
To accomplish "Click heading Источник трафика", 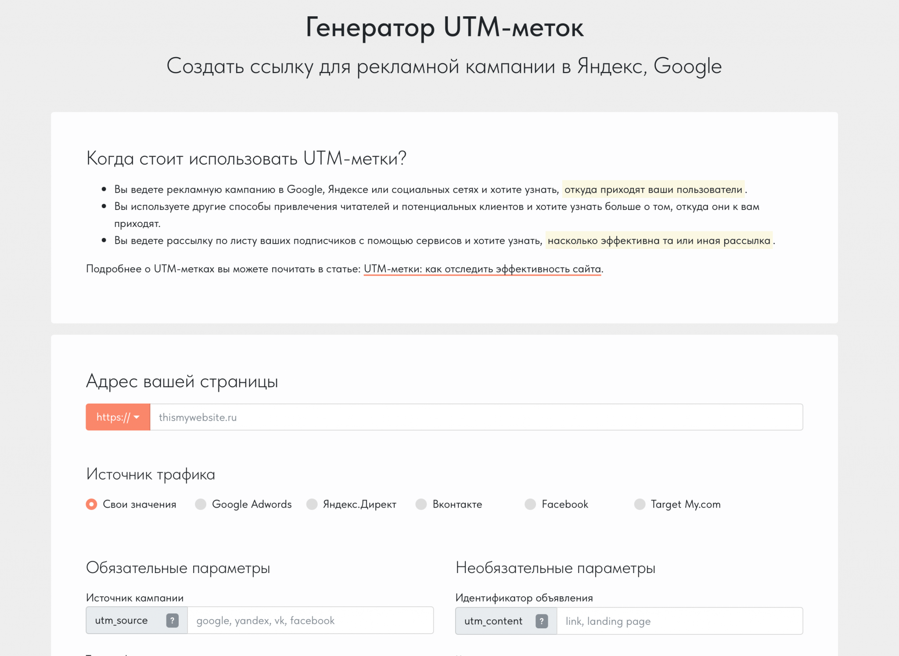I will pyautogui.click(x=151, y=474).
